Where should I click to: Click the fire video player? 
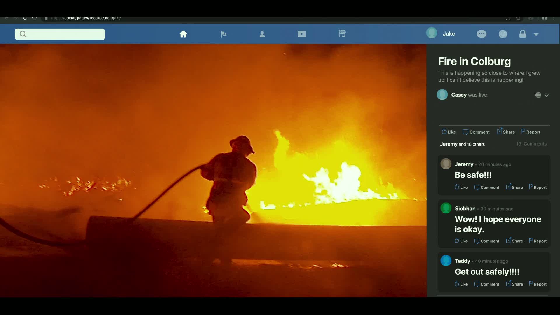[x=213, y=171]
